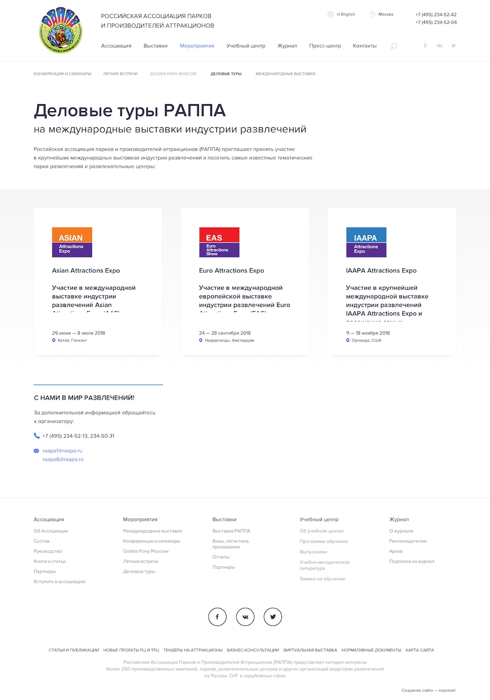Screen dimensions: 490x700
Task: Open the circular VK button in footer
Action: 245,617
